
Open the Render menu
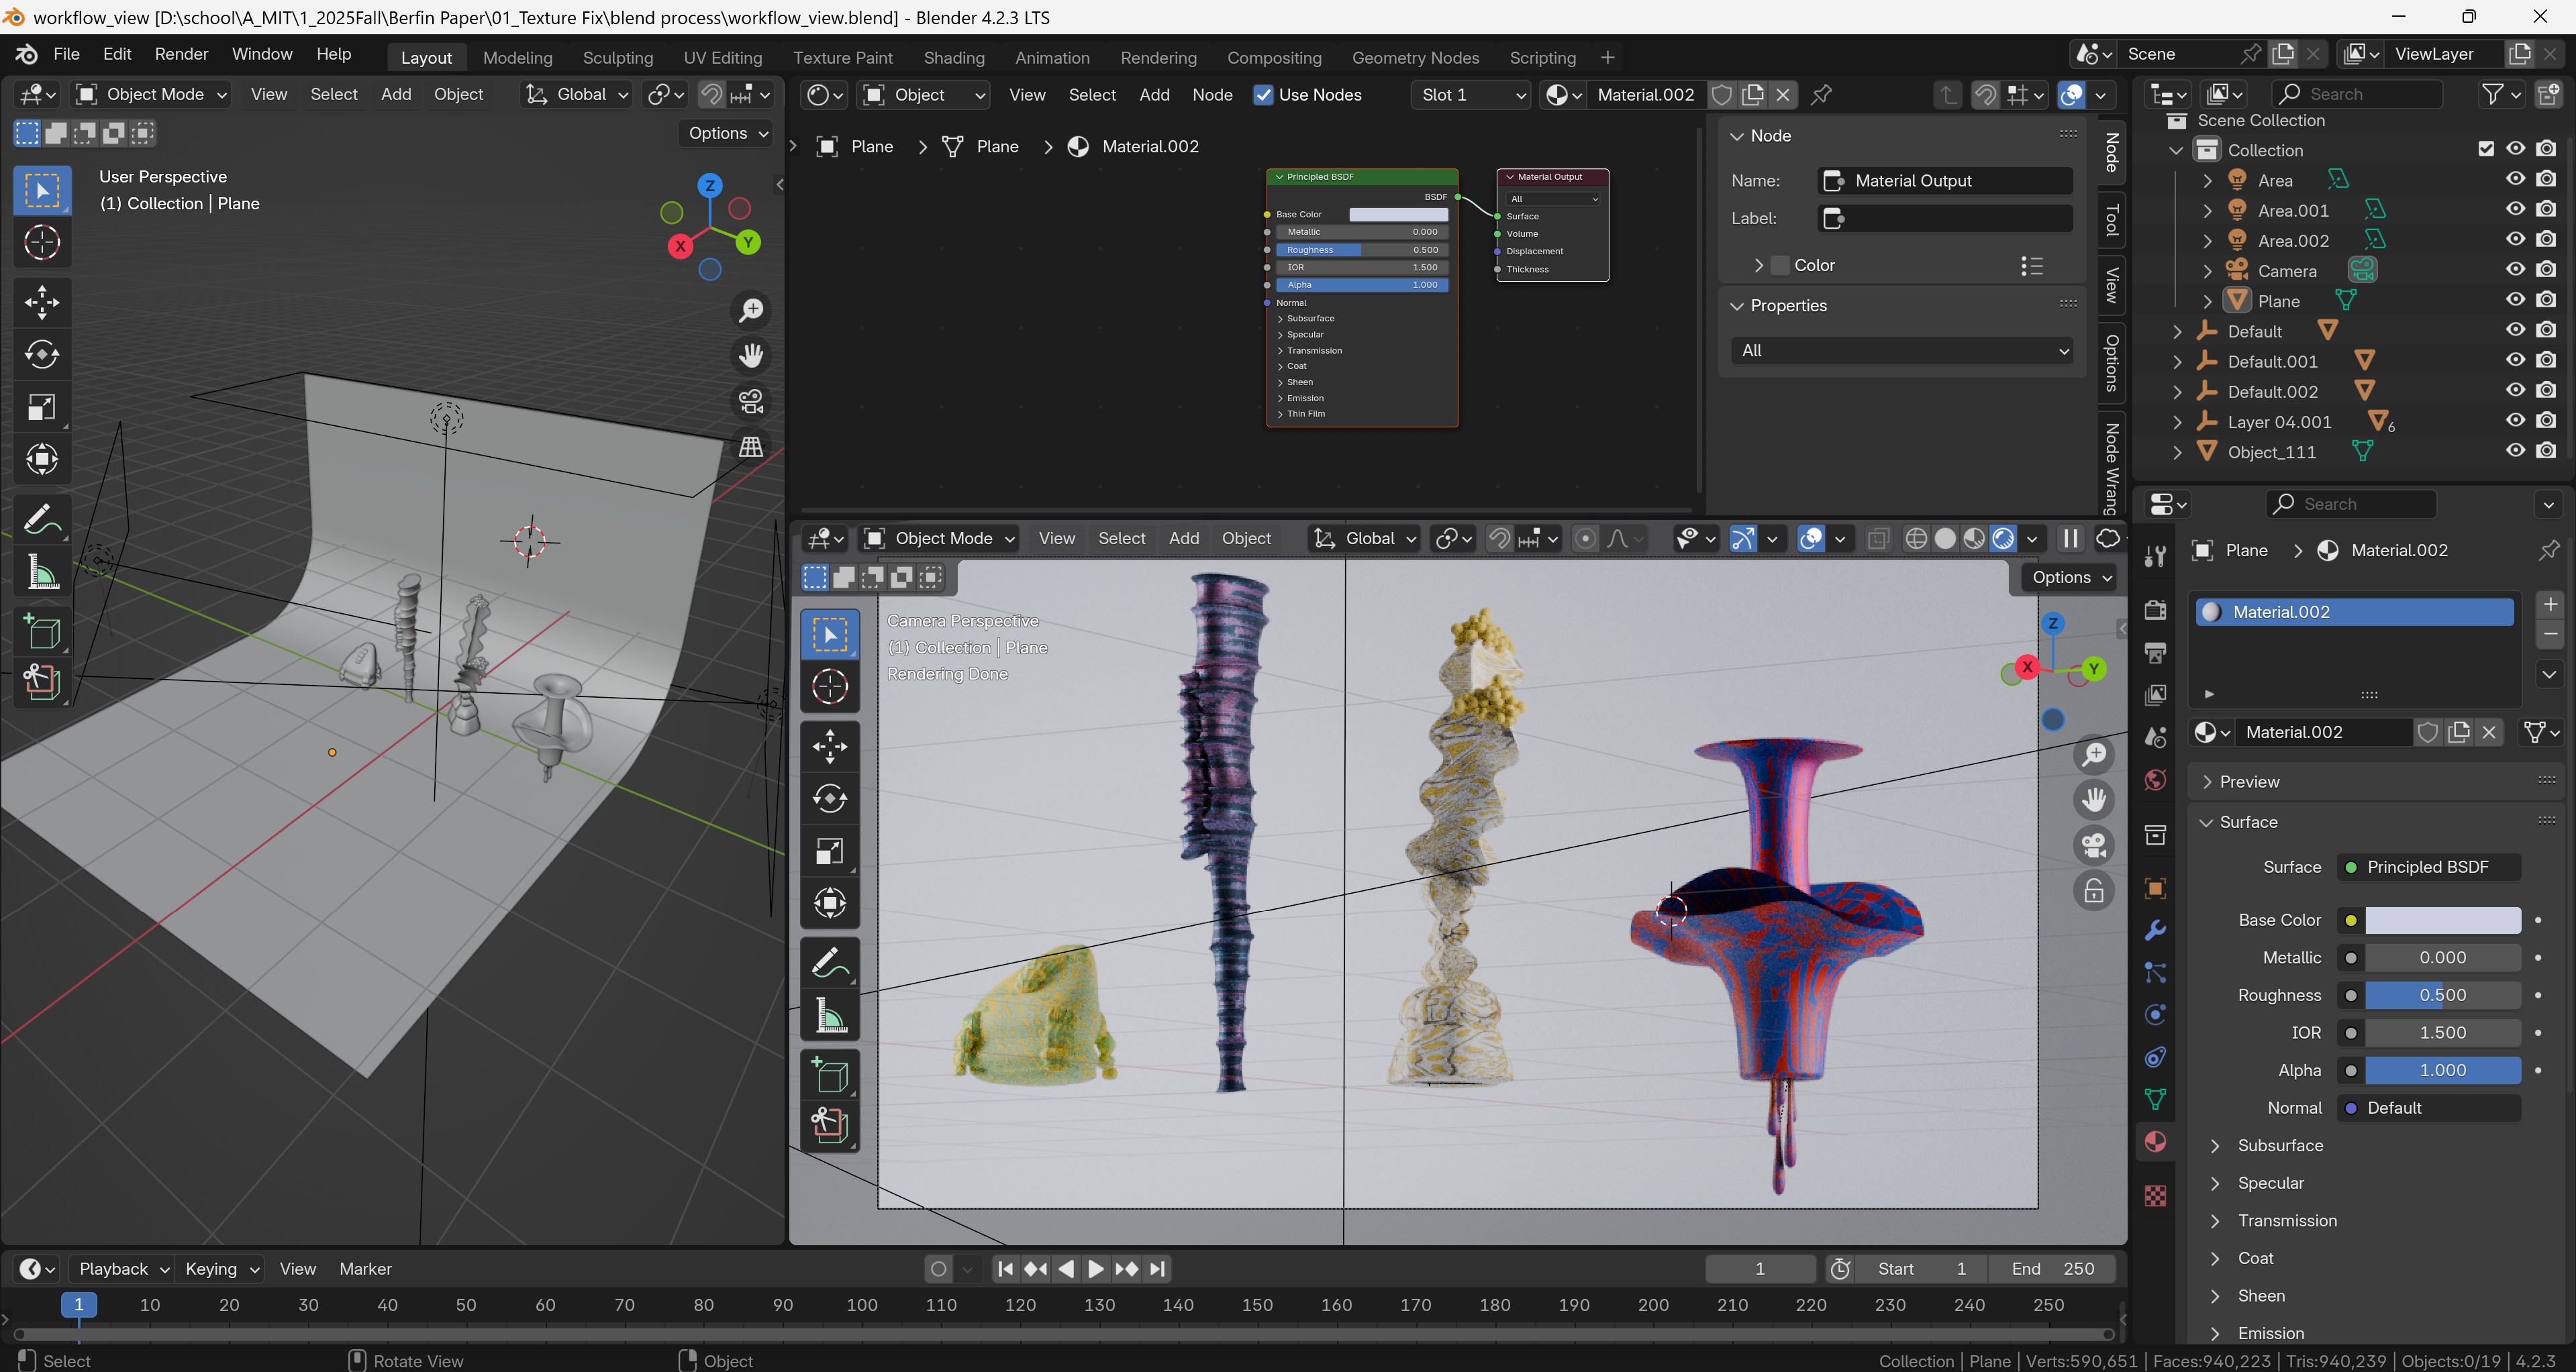click(x=181, y=54)
